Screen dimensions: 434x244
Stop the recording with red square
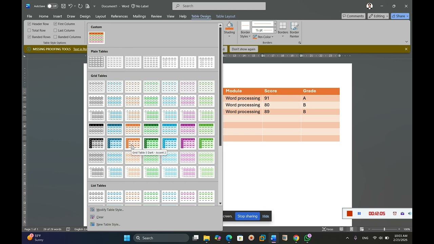(x=350, y=213)
